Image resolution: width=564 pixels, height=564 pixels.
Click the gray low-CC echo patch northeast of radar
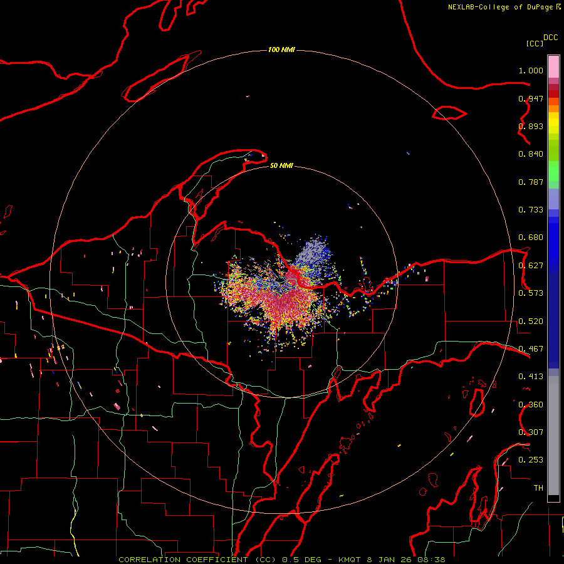[314, 254]
